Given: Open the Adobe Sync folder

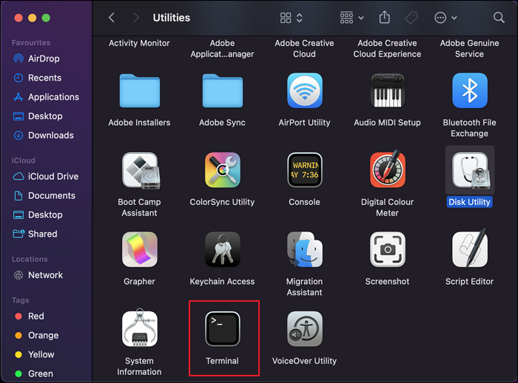Looking at the screenshot, I should (222, 90).
